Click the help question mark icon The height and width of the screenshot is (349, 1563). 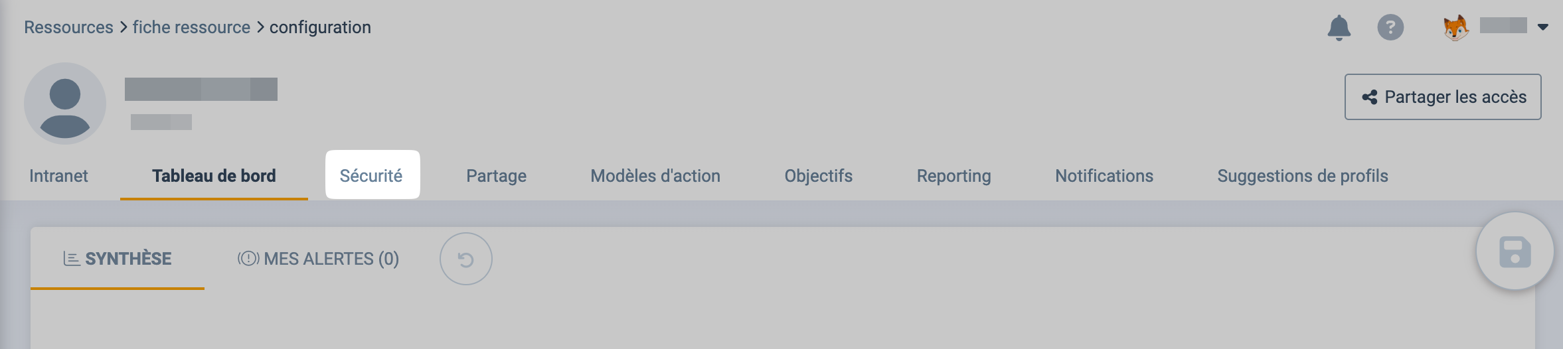click(x=1390, y=28)
